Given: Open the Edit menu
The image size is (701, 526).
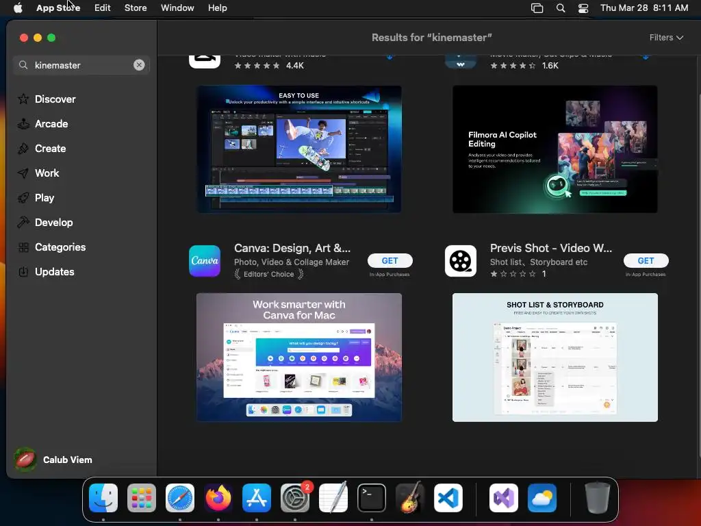Looking at the screenshot, I should pos(103,8).
